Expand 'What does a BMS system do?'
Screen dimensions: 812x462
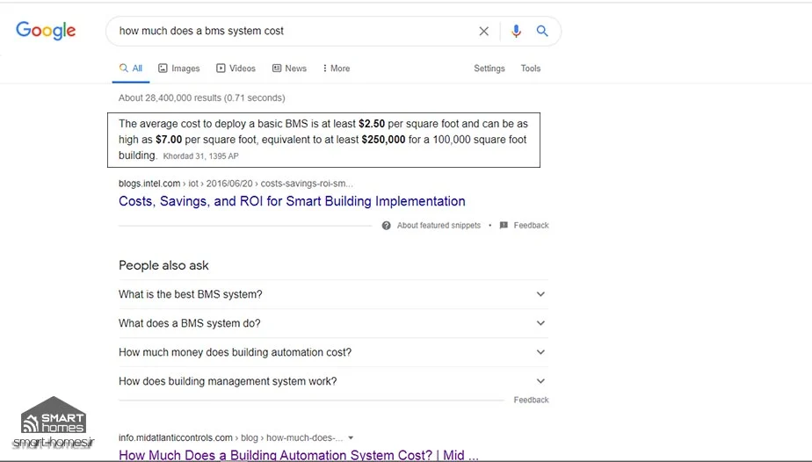point(333,323)
